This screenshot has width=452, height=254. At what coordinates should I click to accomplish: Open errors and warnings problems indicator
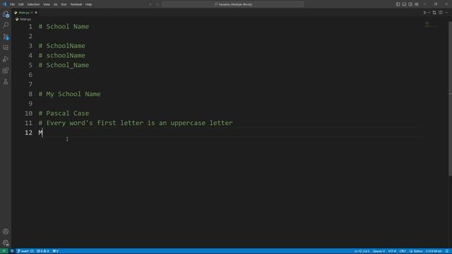(42, 251)
